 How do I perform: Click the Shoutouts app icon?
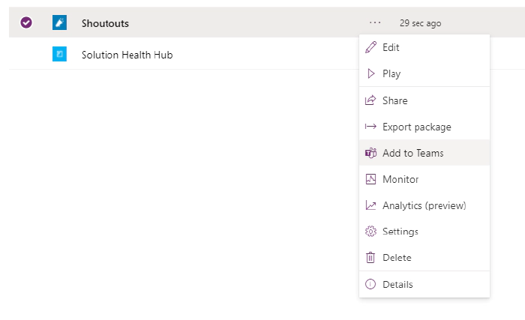pyautogui.click(x=59, y=22)
